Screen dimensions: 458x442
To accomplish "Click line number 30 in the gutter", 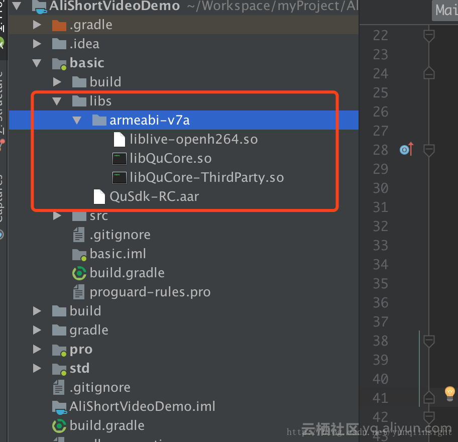I will (x=380, y=188).
